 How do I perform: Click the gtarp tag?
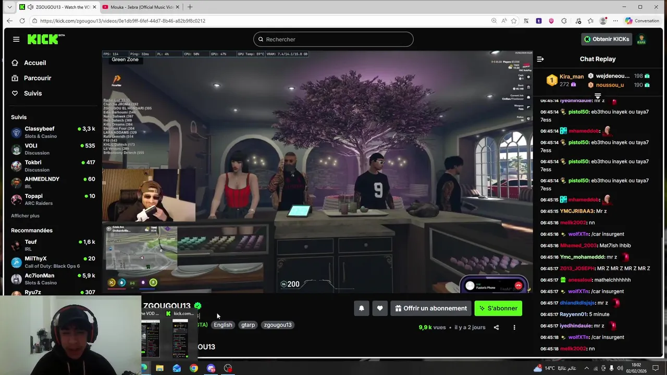248,325
